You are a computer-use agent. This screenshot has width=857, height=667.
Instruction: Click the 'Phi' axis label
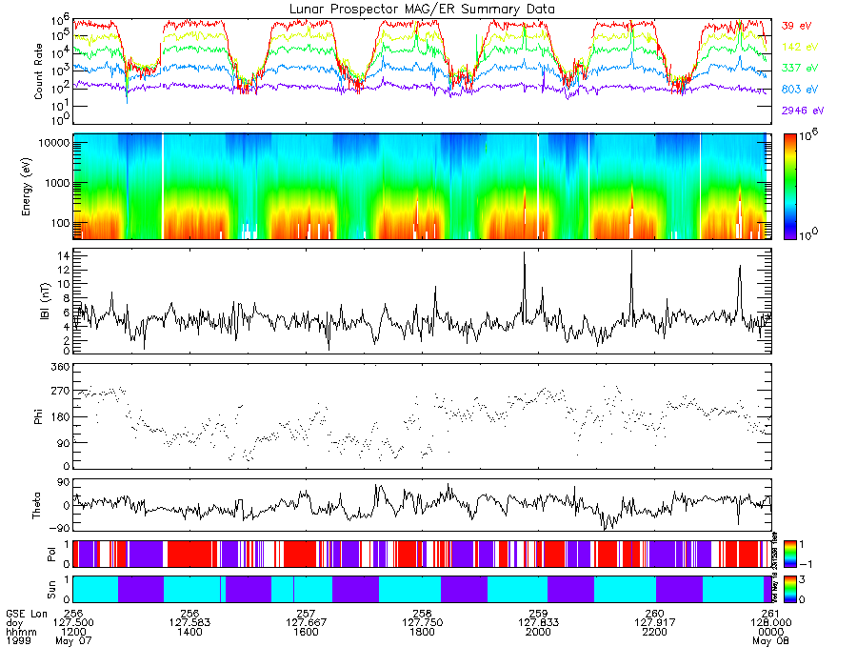[38, 416]
